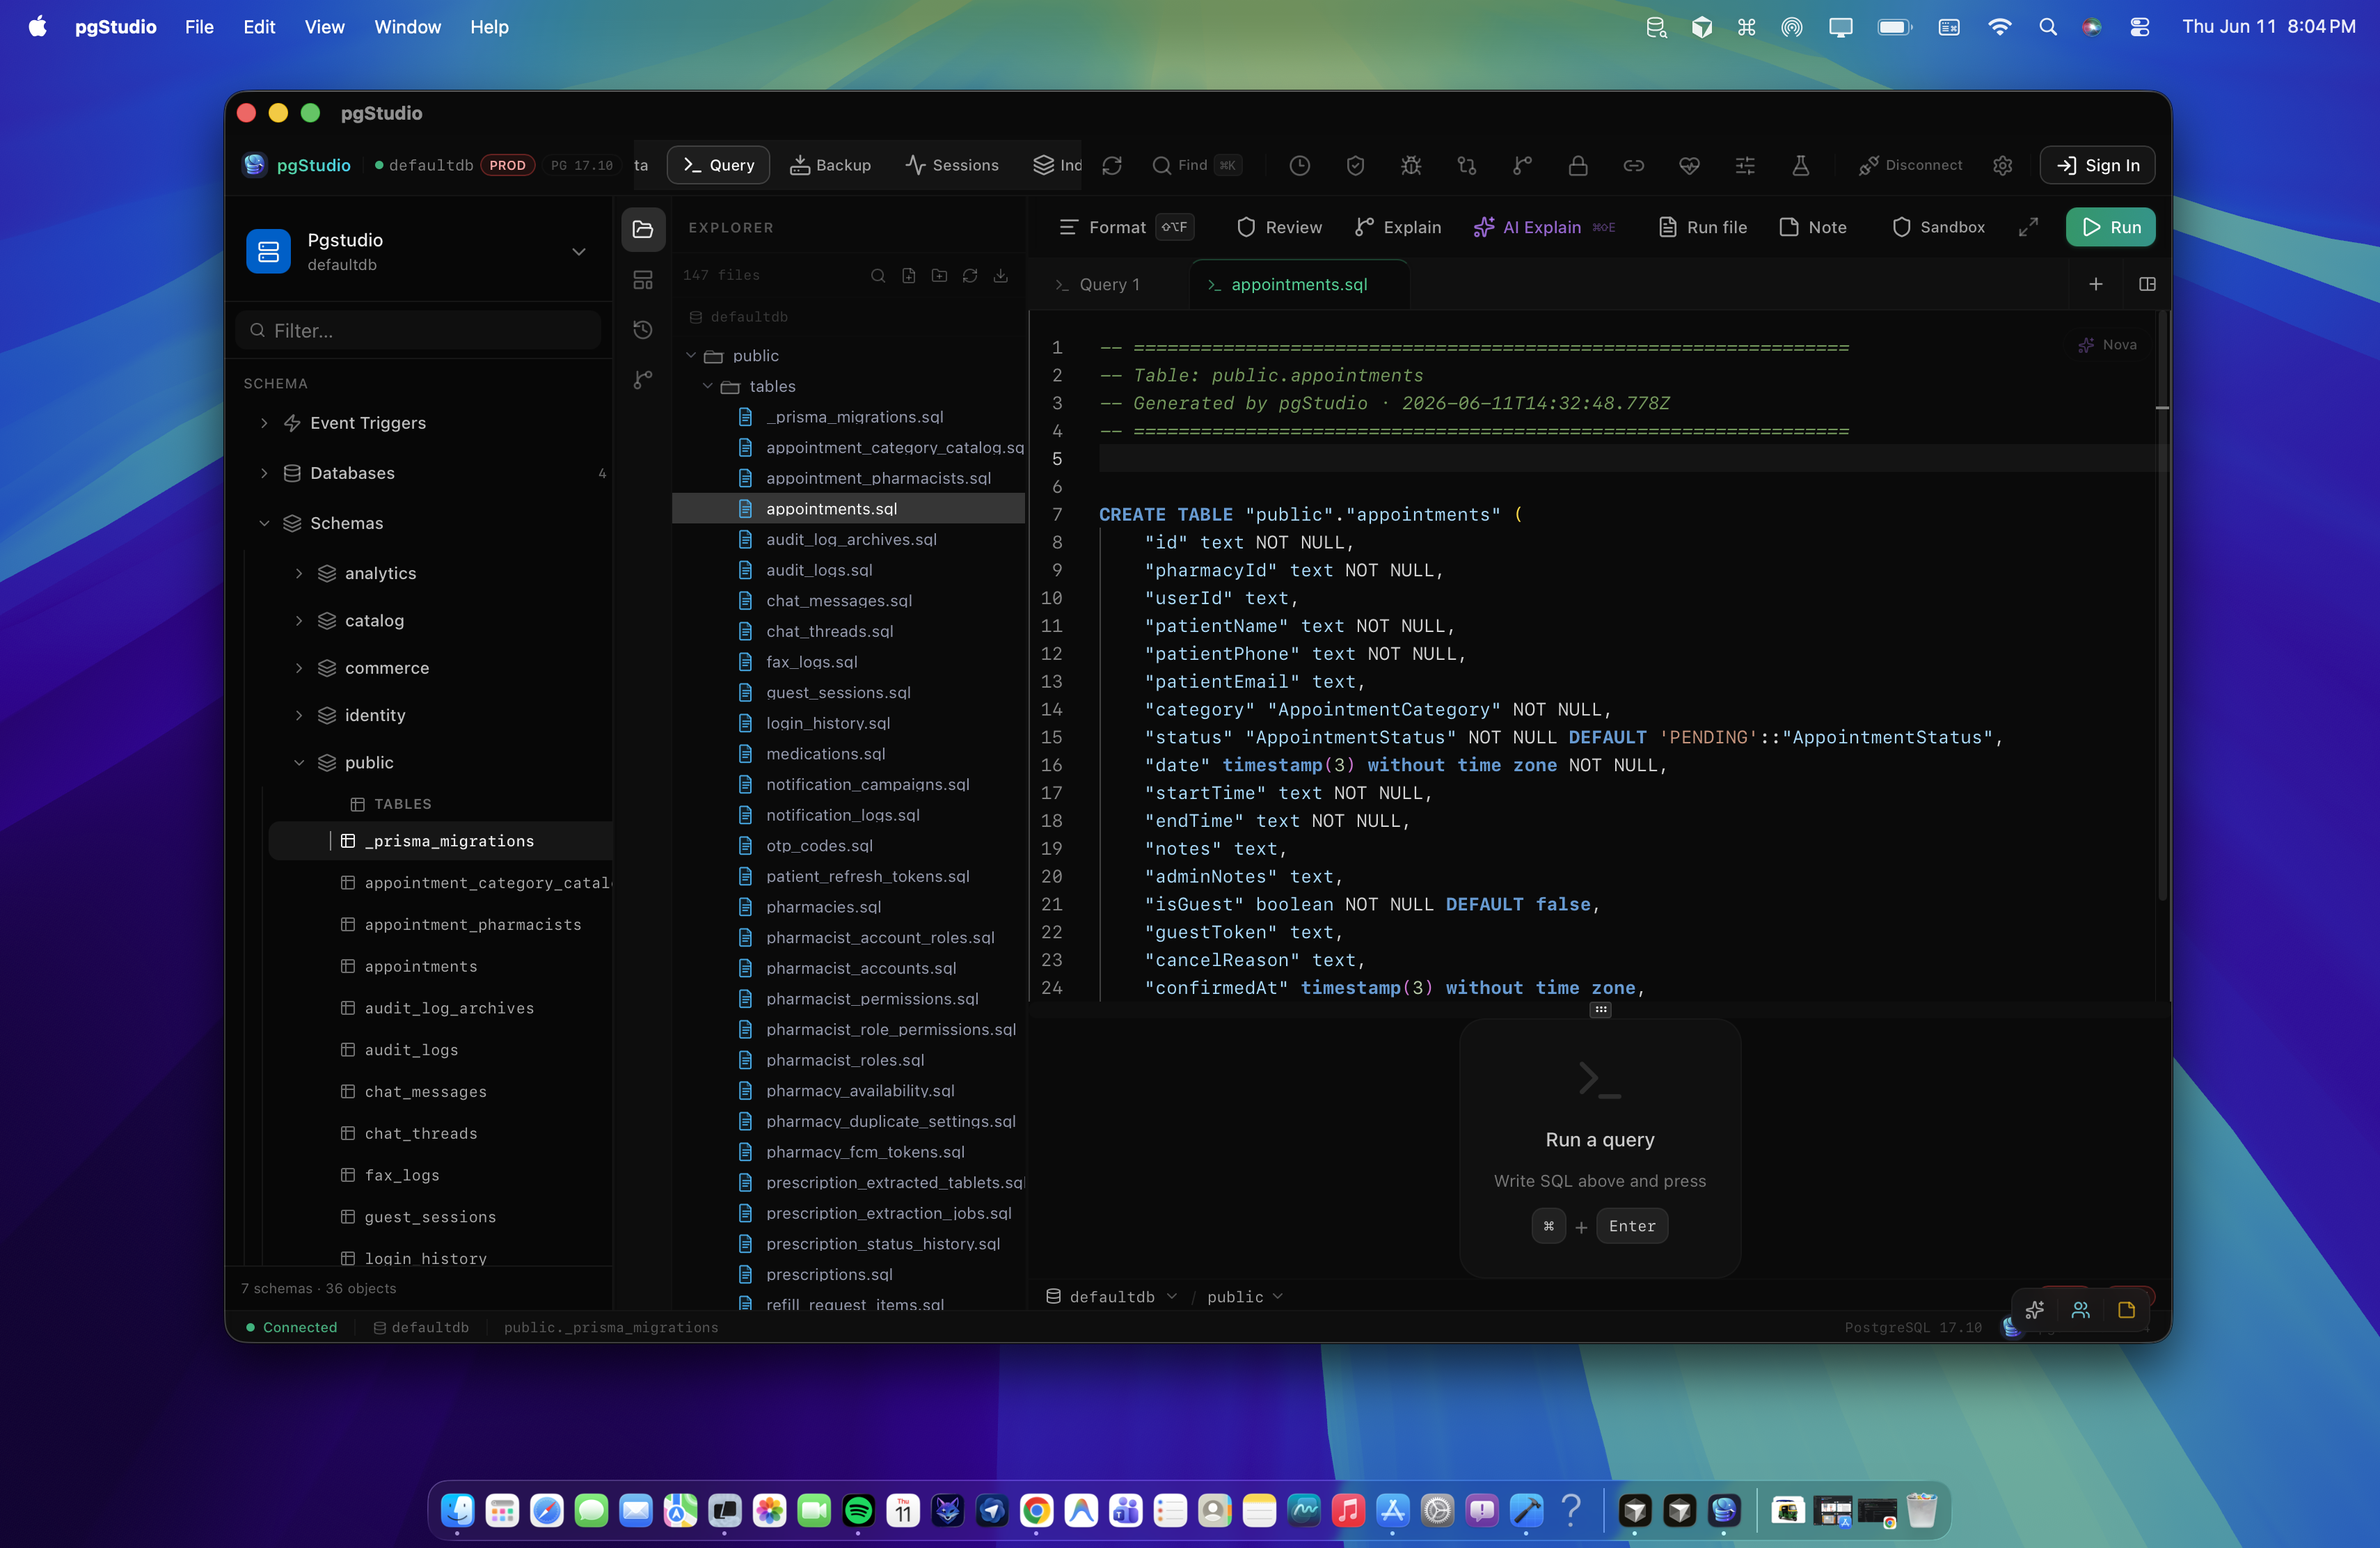Click the users collaboration icon in floating bar
2380x1548 pixels.
(x=2081, y=1310)
